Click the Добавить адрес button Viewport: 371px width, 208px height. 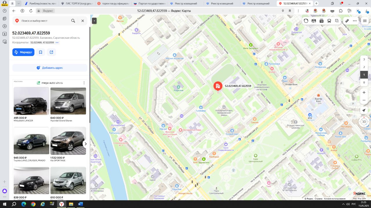click(50, 68)
